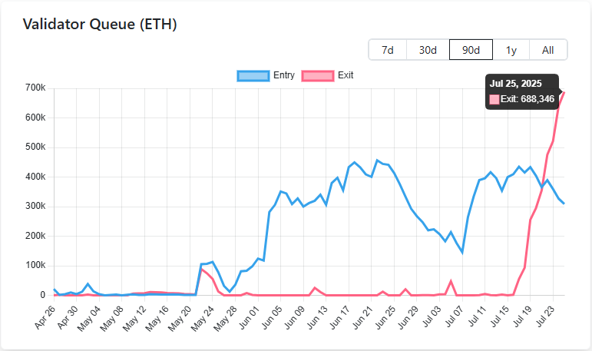Toggle the Entry series label

pyautogui.click(x=283, y=75)
